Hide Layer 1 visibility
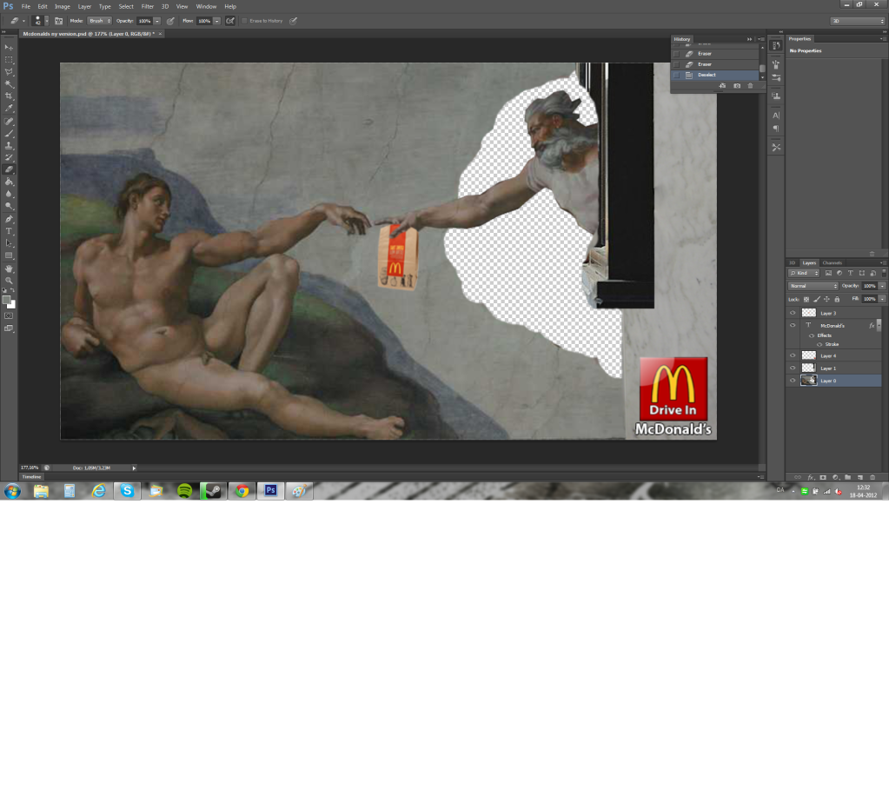Image resolution: width=889 pixels, height=789 pixels. pos(793,368)
